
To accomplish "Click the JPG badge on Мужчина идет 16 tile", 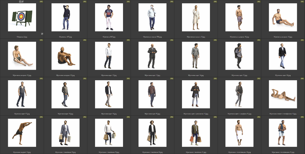I will [302, 40].
